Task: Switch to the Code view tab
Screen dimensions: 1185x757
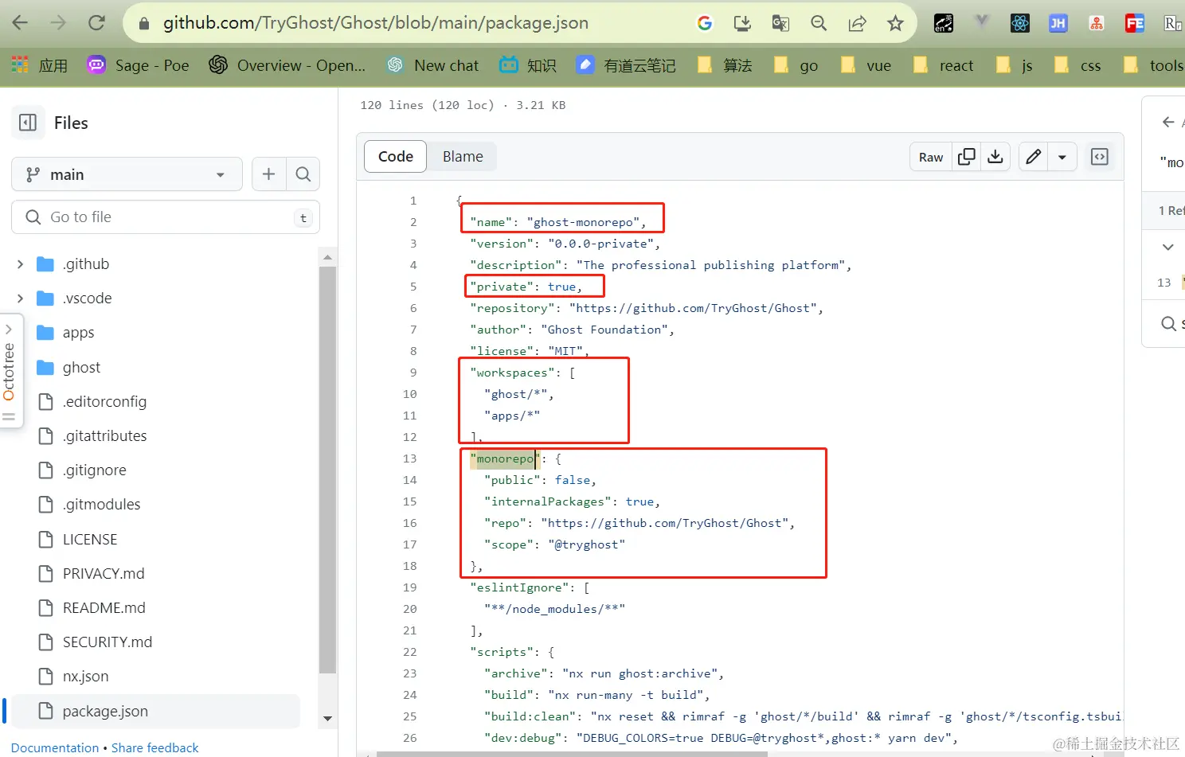Action: tap(396, 157)
